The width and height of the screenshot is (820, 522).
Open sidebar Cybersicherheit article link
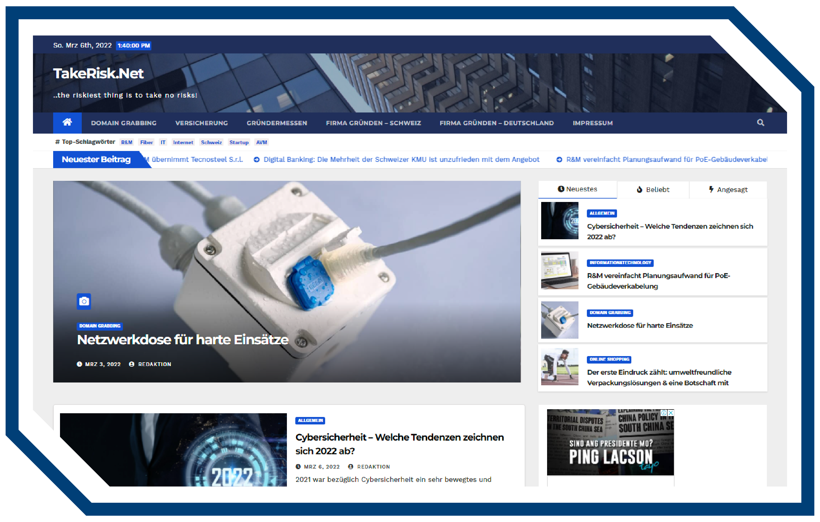(670, 231)
